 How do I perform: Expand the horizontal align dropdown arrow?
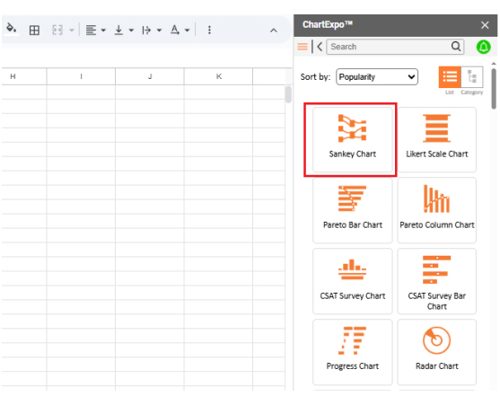pyautogui.click(x=103, y=31)
